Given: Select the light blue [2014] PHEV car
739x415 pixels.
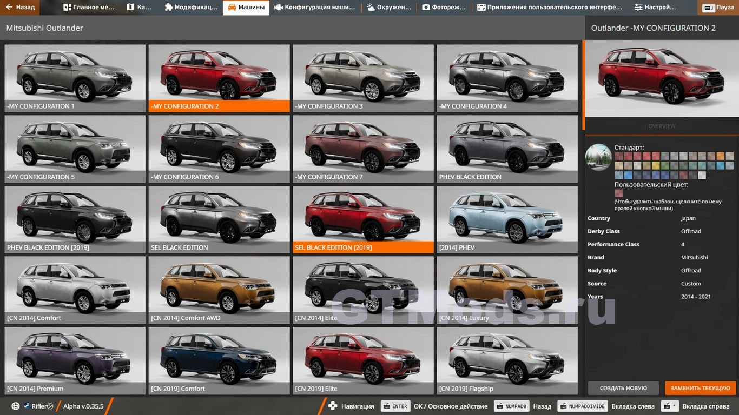Looking at the screenshot, I should [507, 219].
